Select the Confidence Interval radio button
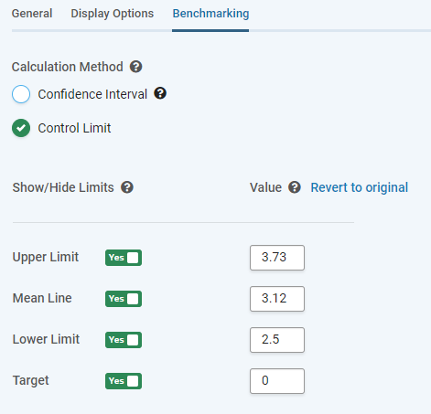 [x=21, y=94]
